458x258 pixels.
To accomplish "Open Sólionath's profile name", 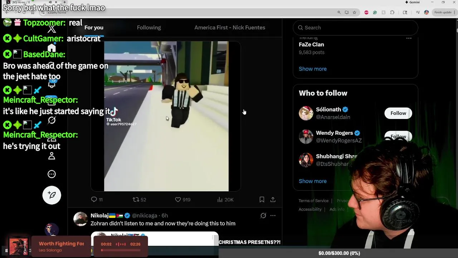I will (x=328, y=109).
